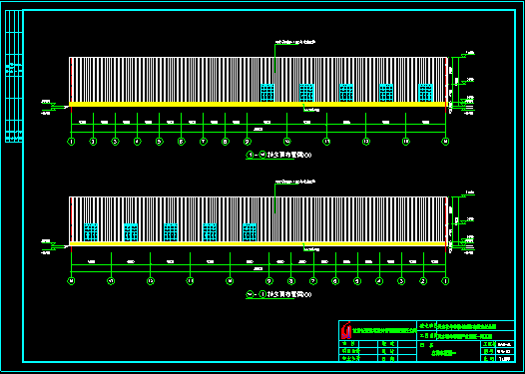Screen dimensions: 525x374
Task: Select the red company logo in title block
Action: [346, 330]
